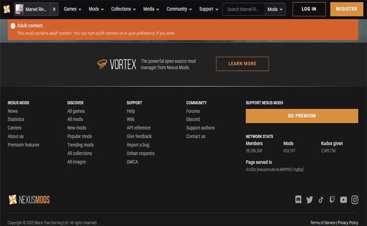Expand the Mods navigation dropdown
This screenshot has width=367, height=226.
(96, 9)
